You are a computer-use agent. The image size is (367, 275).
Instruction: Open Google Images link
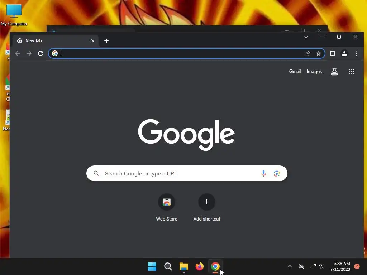point(314,72)
